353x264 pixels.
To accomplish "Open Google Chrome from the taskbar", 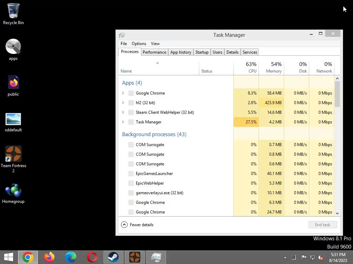I will click(28, 257).
